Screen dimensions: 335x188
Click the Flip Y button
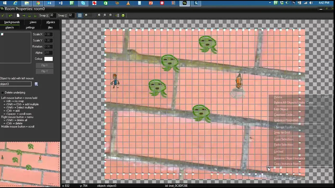(44, 71)
